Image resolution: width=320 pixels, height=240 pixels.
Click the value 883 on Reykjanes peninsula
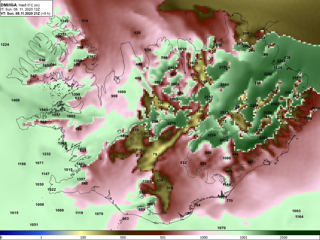point(125,219)
